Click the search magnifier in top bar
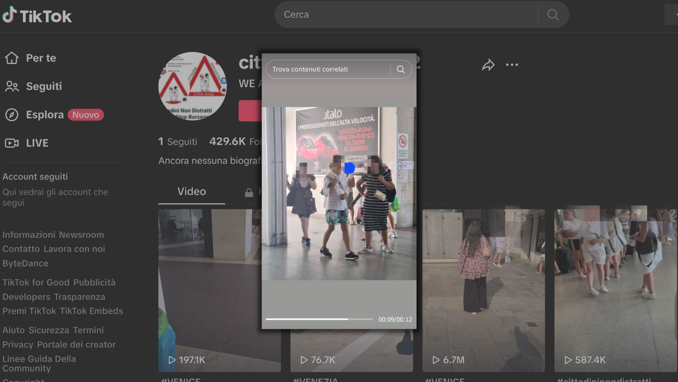This screenshot has height=382, width=678. coord(553,15)
